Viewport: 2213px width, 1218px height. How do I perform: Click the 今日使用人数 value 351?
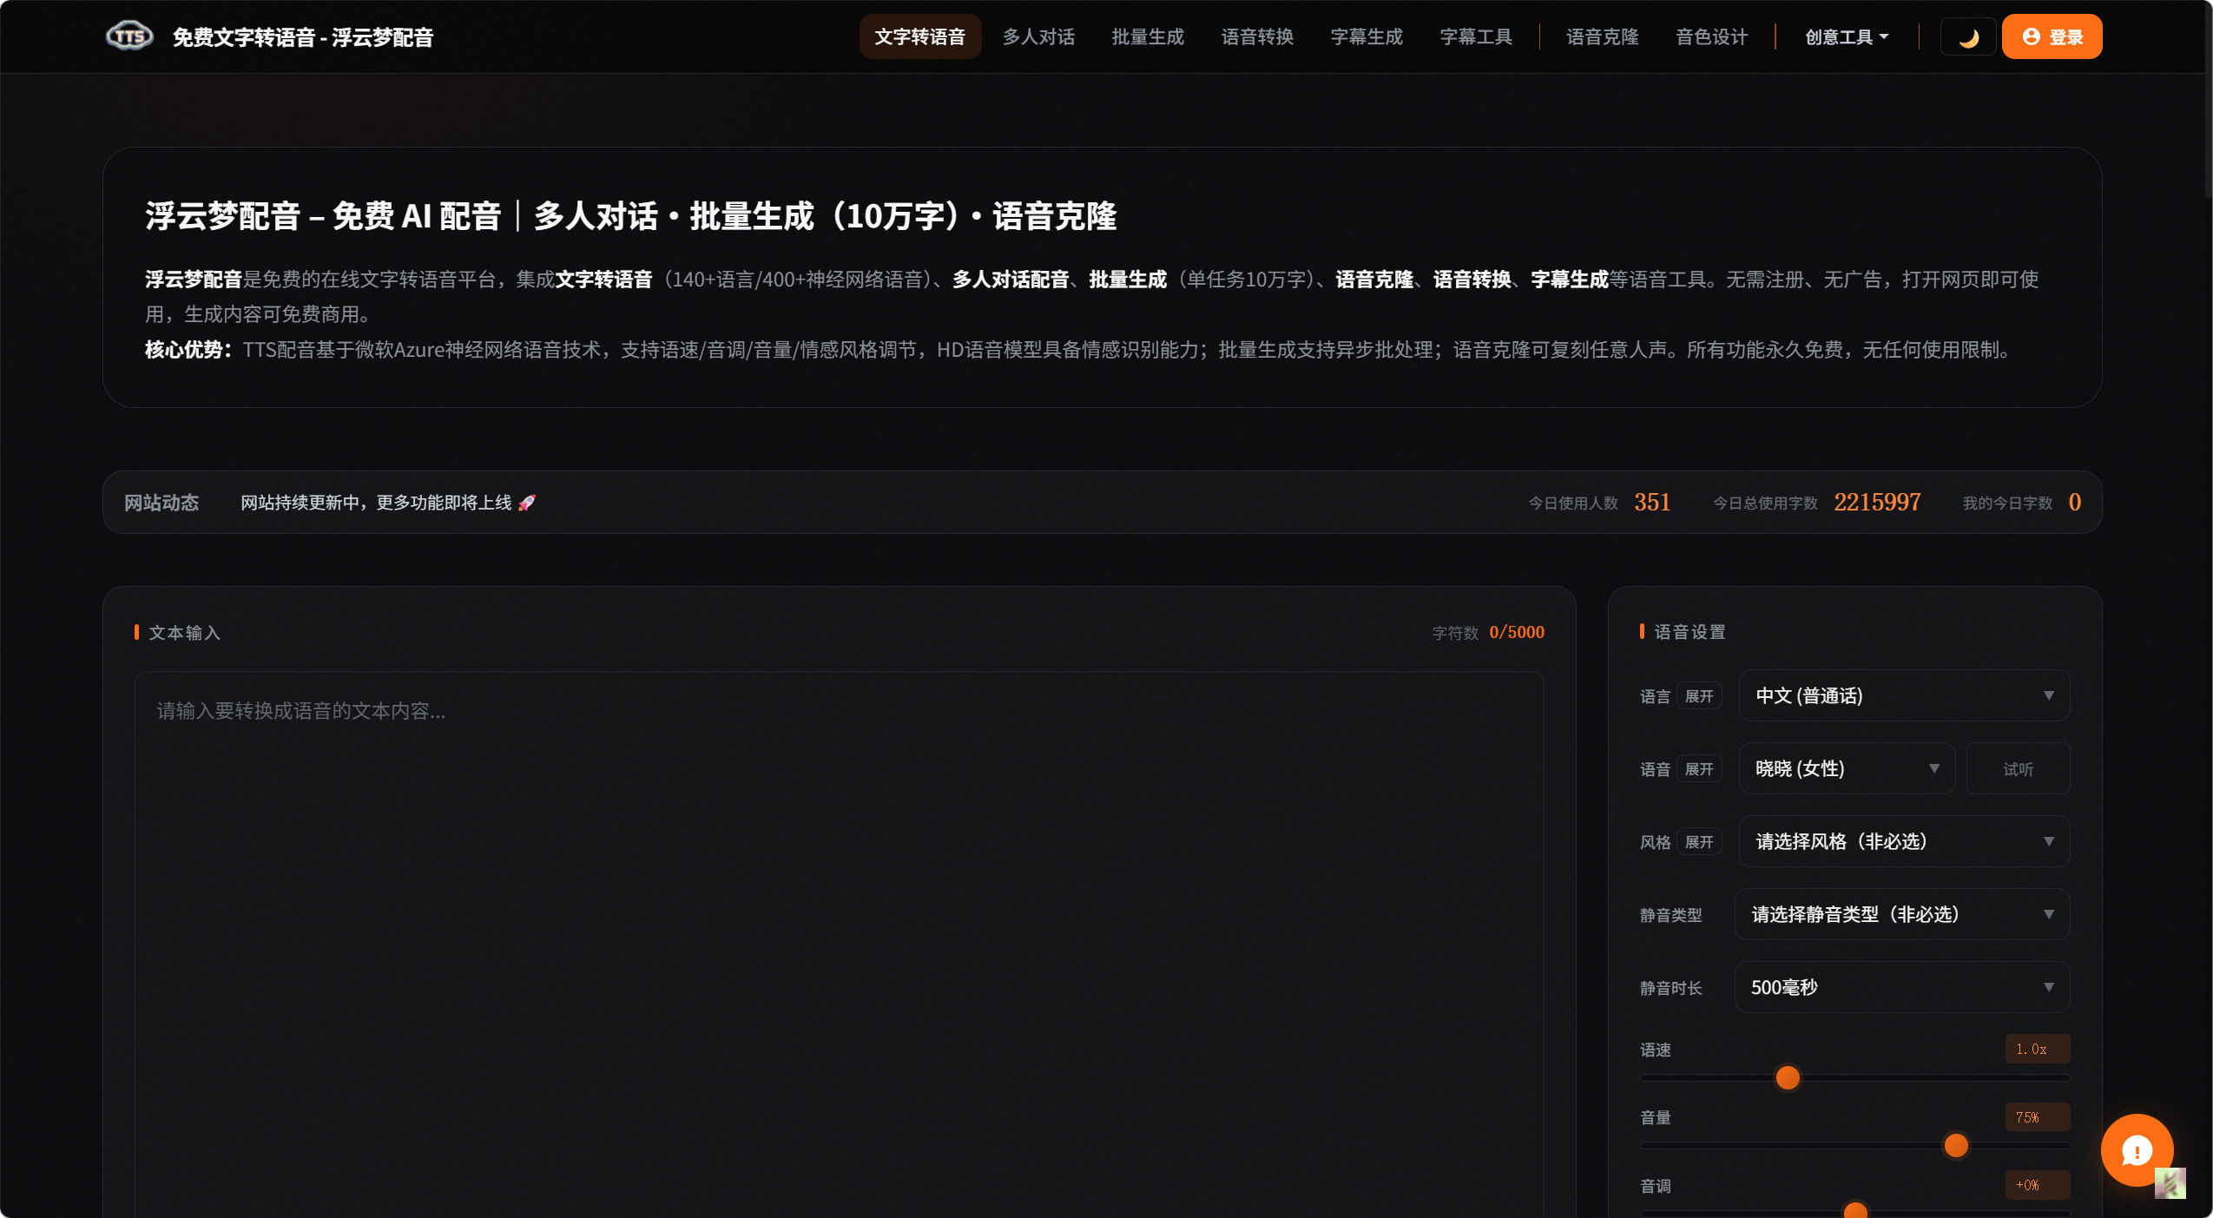[1651, 502]
